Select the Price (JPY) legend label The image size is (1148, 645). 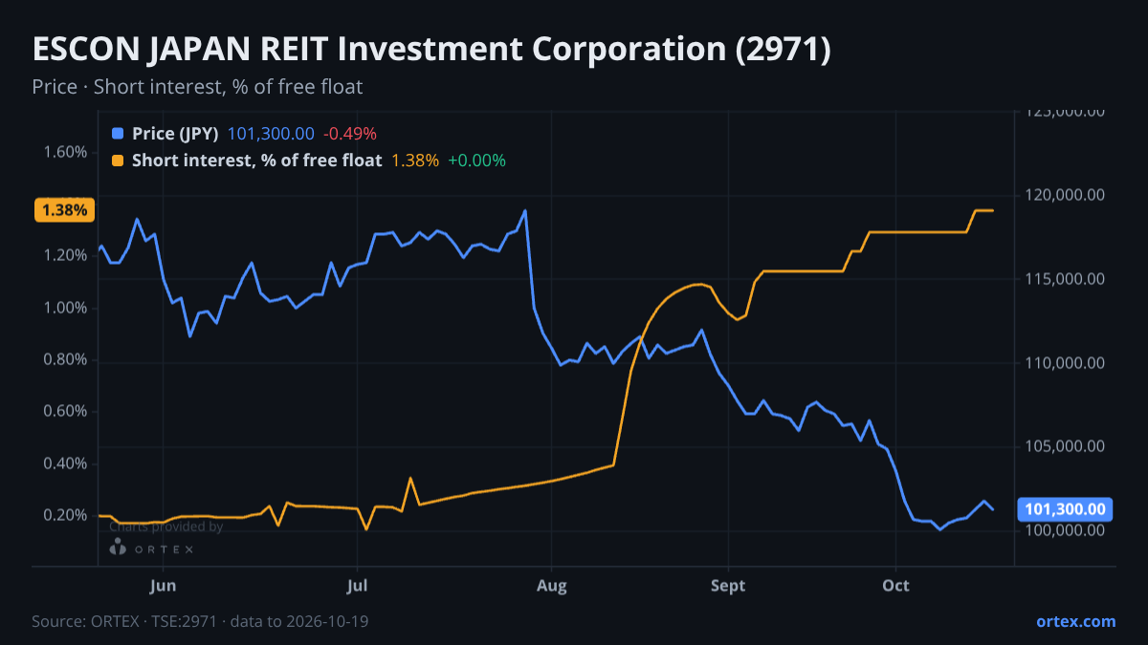pyautogui.click(x=175, y=134)
